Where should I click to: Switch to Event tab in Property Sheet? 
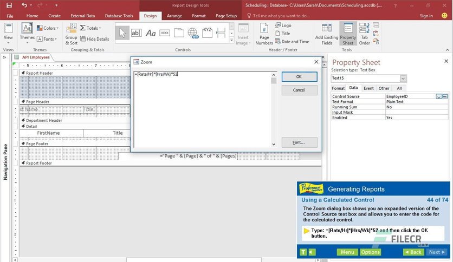click(368, 88)
